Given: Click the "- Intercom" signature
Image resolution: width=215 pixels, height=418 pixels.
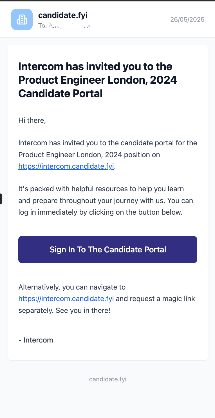Looking at the screenshot, I should point(36,340).
